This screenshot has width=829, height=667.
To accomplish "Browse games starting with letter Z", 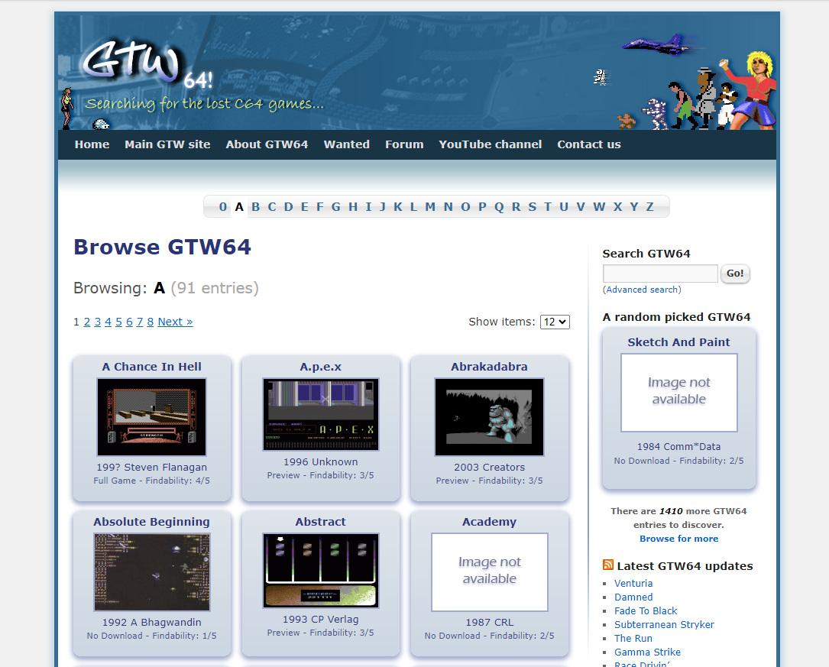I will [x=649, y=206].
